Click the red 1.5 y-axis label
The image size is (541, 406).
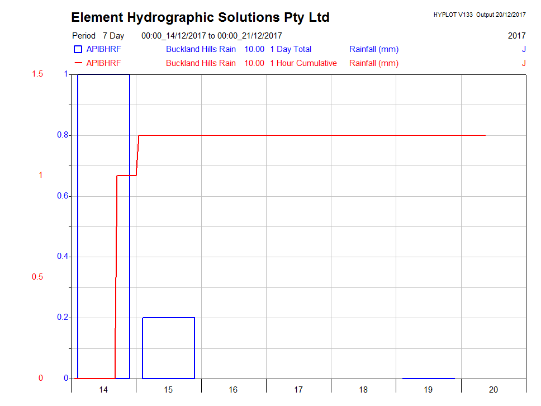(38, 74)
